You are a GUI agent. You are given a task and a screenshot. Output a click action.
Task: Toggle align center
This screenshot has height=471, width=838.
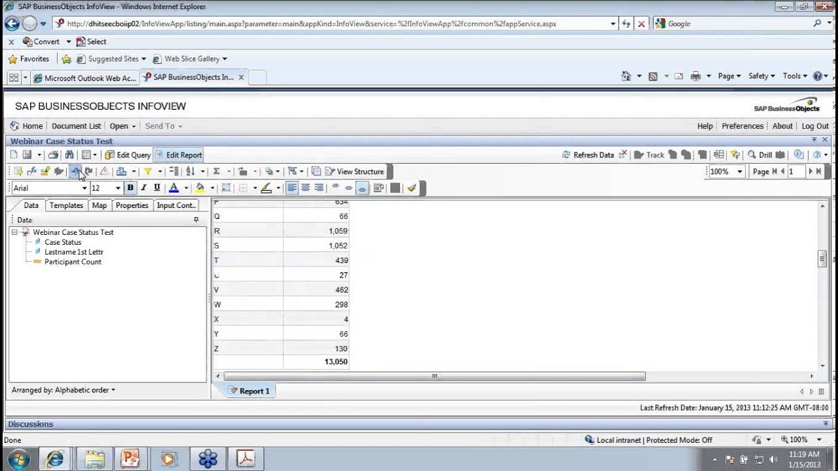tap(305, 188)
